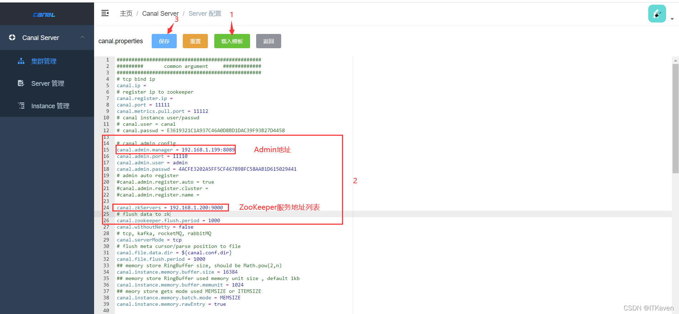Image resolution: width=679 pixels, height=314 pixels.
Task: Click '# tcp bind ip' comment line
Action: (x=136, y=79)
